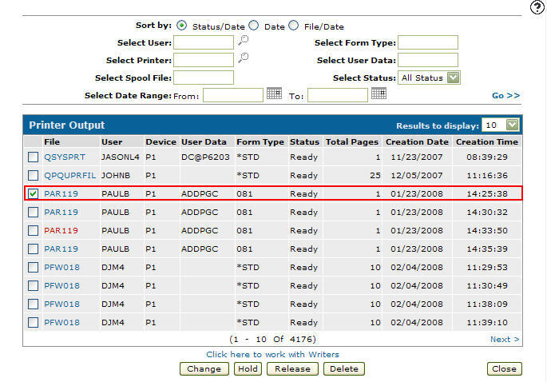
Task: Check the QSYSPRT row checkbox
Action: click(34, 157)
